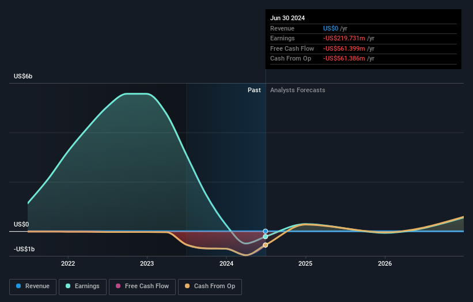Click the US$0 y-axis label
473x302 pixels.
[x=21, y=224]
